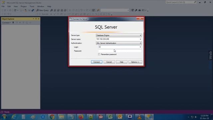Open the Edit menu
This screenshot has width=213, height=120.
(9, 6)
